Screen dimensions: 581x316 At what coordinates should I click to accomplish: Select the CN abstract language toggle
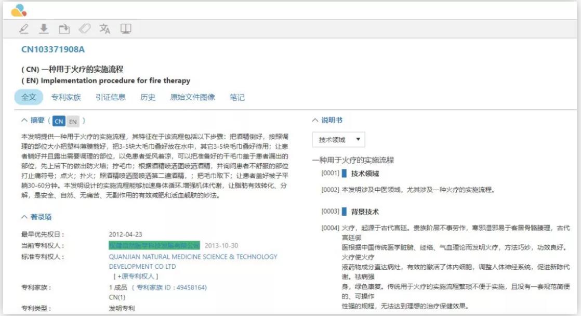59,122
